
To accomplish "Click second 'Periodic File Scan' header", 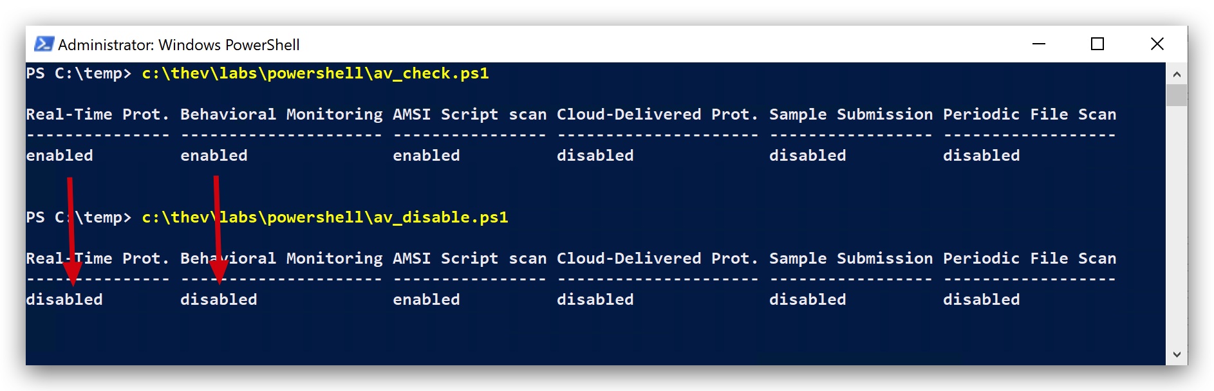I will coord(1030,259).
